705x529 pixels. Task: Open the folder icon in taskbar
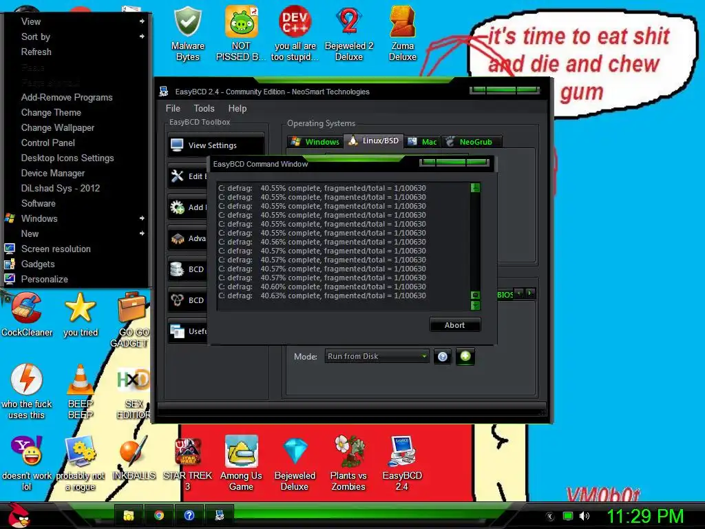pos(129,515)
